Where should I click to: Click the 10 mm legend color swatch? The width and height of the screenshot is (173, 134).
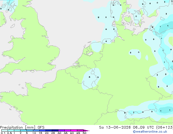[36, 130]
